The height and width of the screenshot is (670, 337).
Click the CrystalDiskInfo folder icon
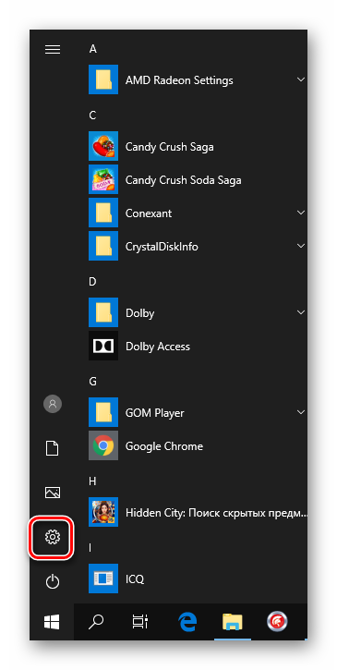103,246
